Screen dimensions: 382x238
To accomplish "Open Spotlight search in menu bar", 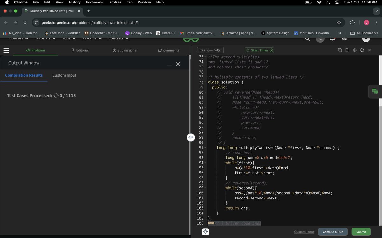I will [328, 2].
